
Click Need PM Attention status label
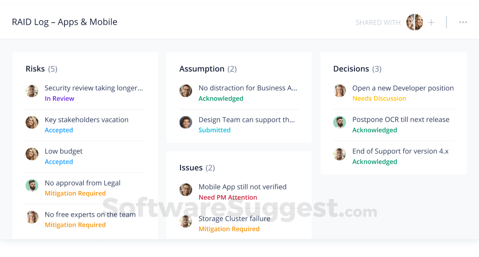click(228, 198)
